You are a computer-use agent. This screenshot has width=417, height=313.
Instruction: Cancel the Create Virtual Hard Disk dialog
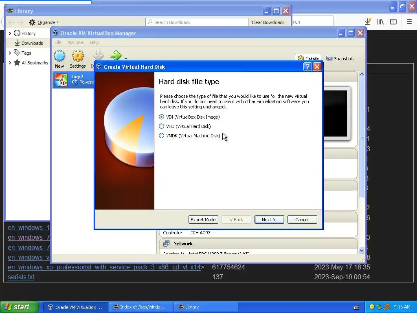302,220
